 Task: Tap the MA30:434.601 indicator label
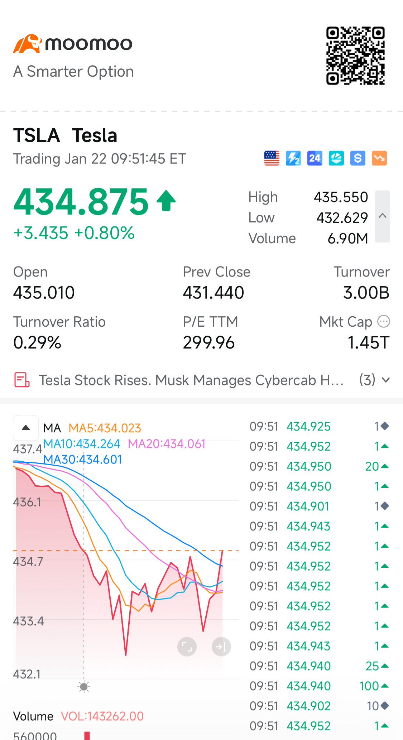[83, 460]
